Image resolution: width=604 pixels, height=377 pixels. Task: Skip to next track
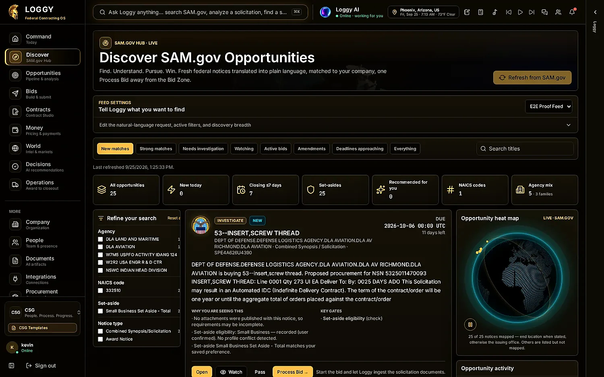pyautogui.click(x=532, y=12)
